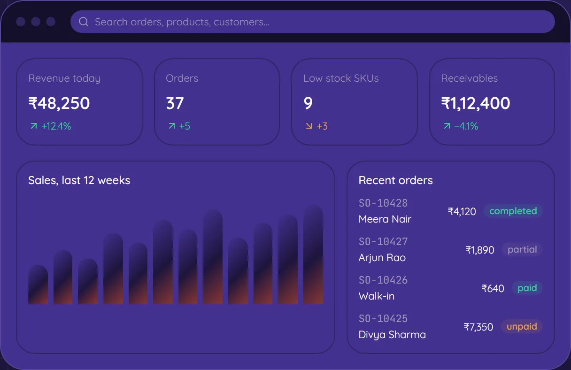The width and height of the screenshot is (571, 370).
Task: Click customer name Arjun Rao
Action: (x=382, y=257)
